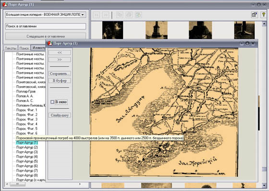The width and height of the screenshot is (269, 191).
Task: Click the Сохранить button
Action: 60,74
